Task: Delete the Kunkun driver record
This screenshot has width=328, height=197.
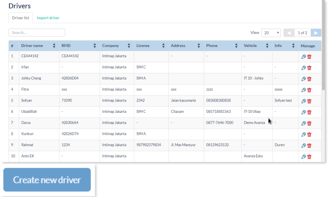Action: click(309, 134)
